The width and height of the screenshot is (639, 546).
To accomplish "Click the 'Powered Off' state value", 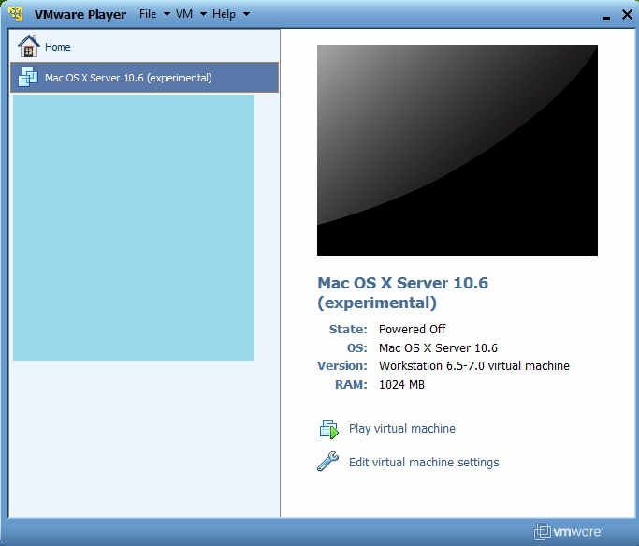I will pos(412,329).
